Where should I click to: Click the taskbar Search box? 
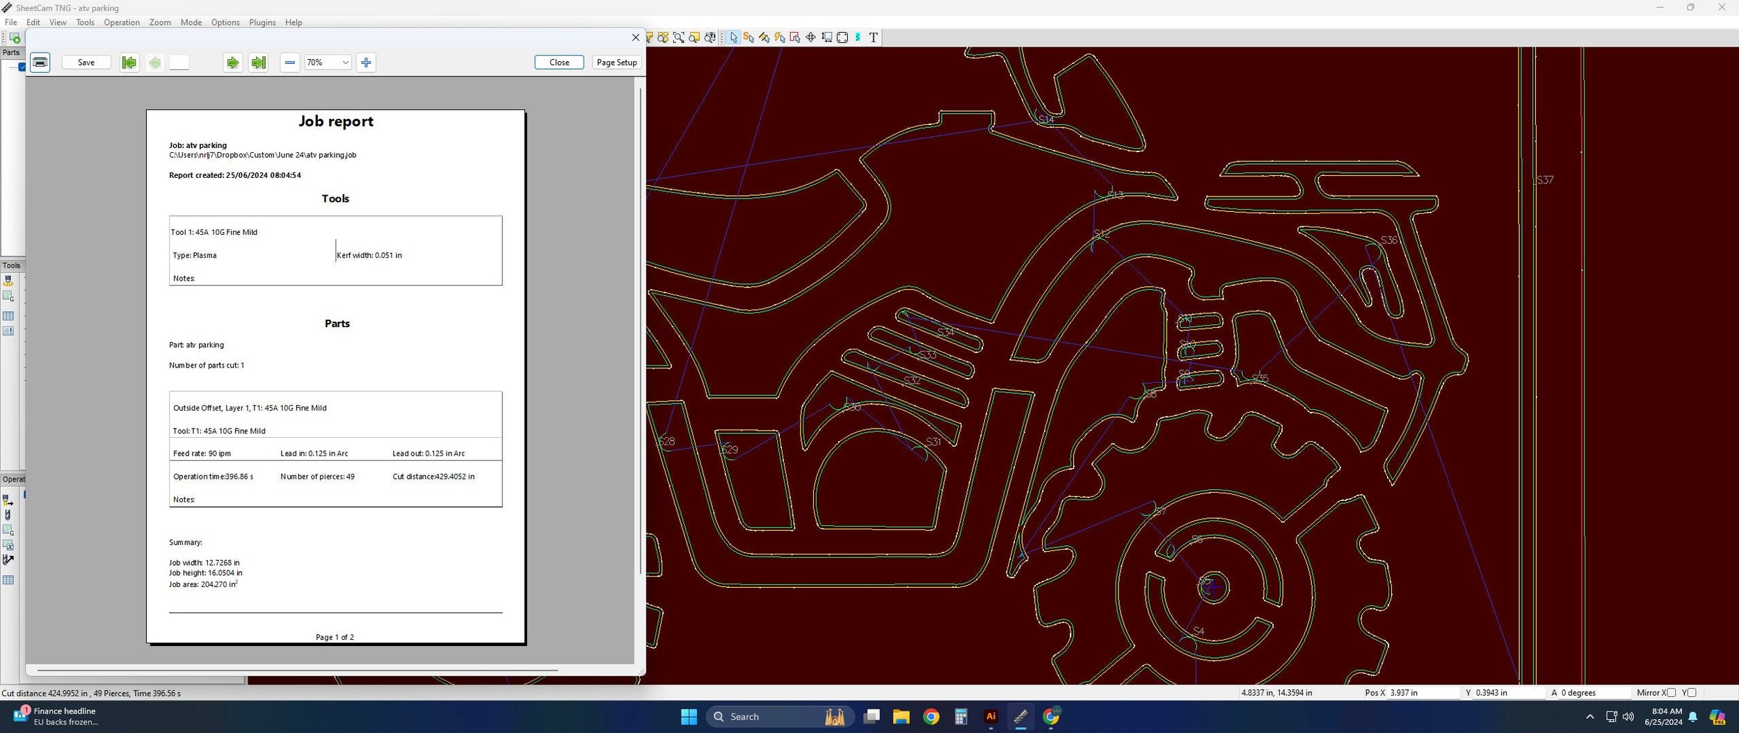[780, 717]
